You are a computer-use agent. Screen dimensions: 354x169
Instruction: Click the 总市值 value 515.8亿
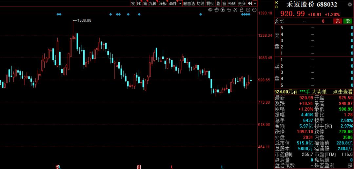click(x=305, y=143)
